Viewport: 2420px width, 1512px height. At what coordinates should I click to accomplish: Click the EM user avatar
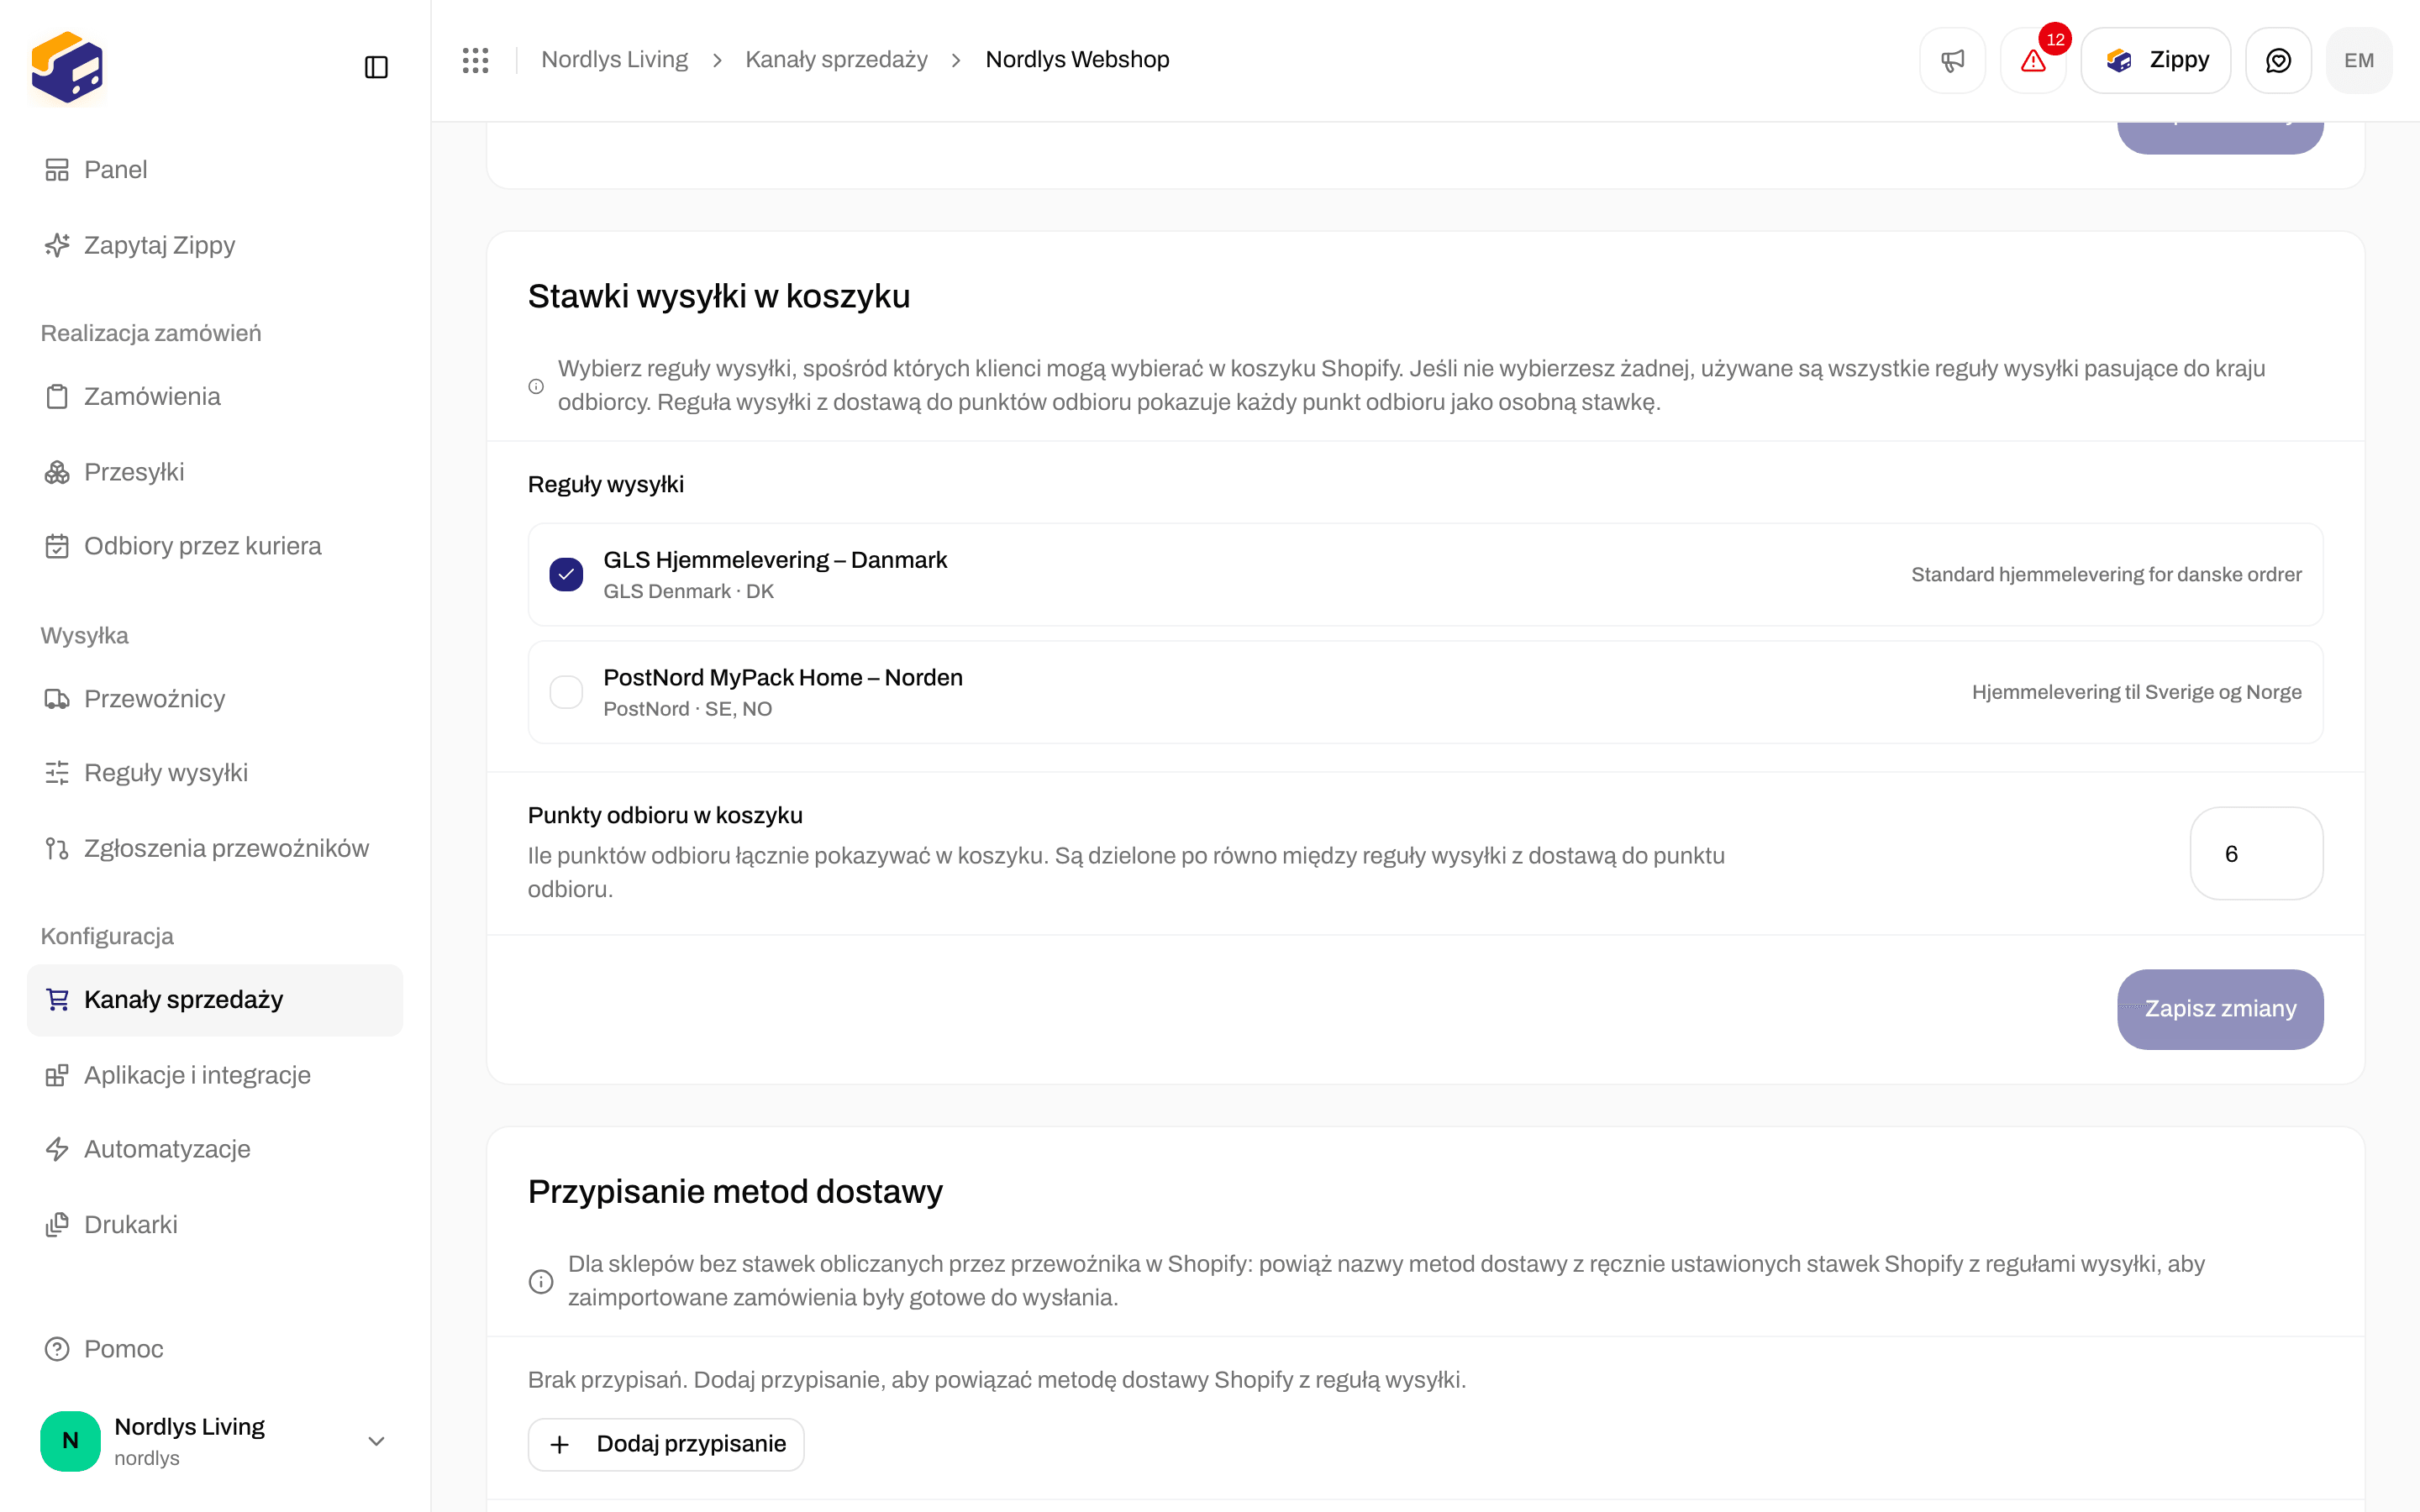[x=2359, y=60]
